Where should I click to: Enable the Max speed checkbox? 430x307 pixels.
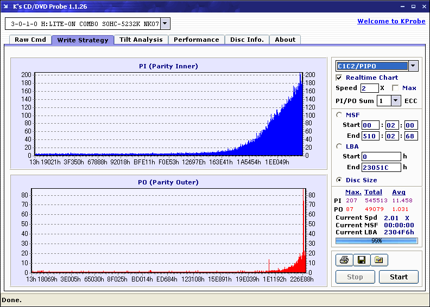coord(395,88)
